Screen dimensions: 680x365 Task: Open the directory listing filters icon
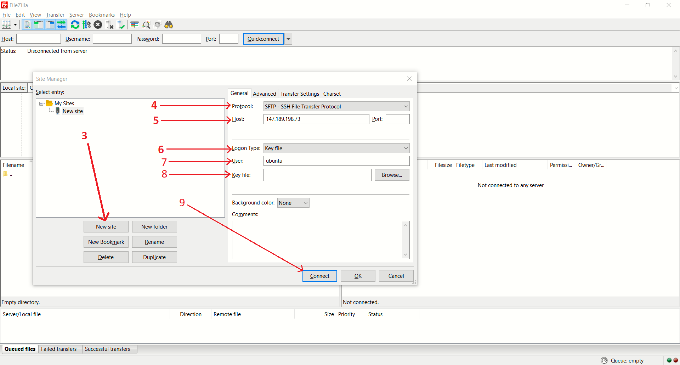pos(135,25)
